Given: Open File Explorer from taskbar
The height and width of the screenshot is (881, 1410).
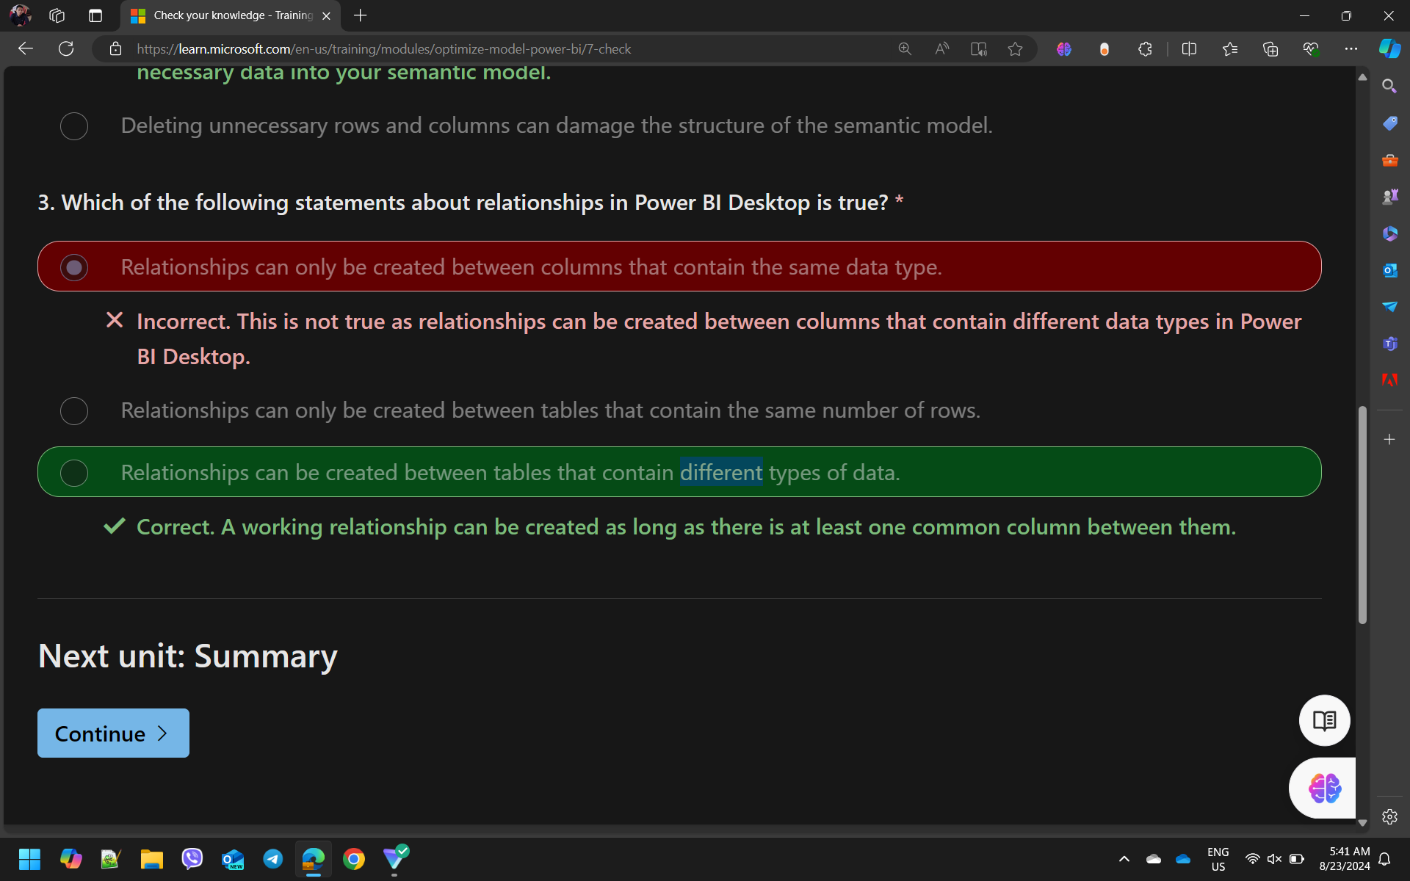Looking at the screenshot, I should 151,859.
